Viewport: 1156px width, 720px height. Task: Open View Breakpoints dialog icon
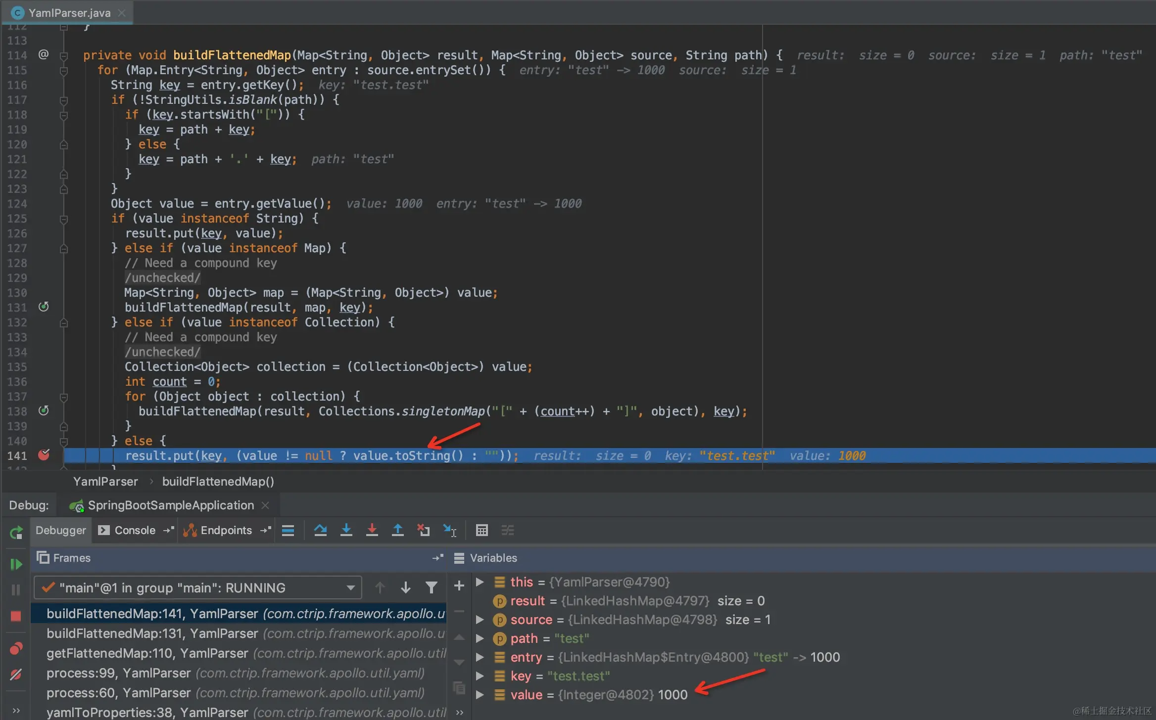pos(16,648)
